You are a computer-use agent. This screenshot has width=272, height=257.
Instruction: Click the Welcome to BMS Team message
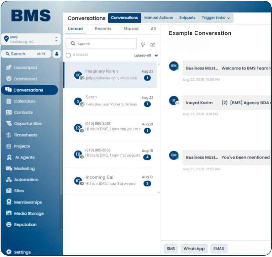tap(227, 68)
